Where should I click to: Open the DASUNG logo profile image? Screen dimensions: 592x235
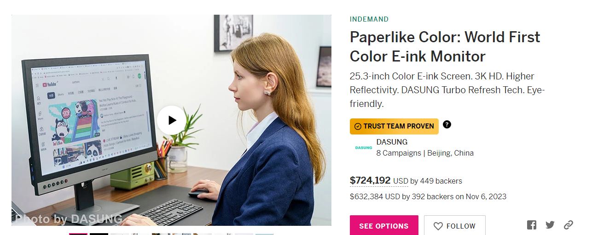pos(364,147)
